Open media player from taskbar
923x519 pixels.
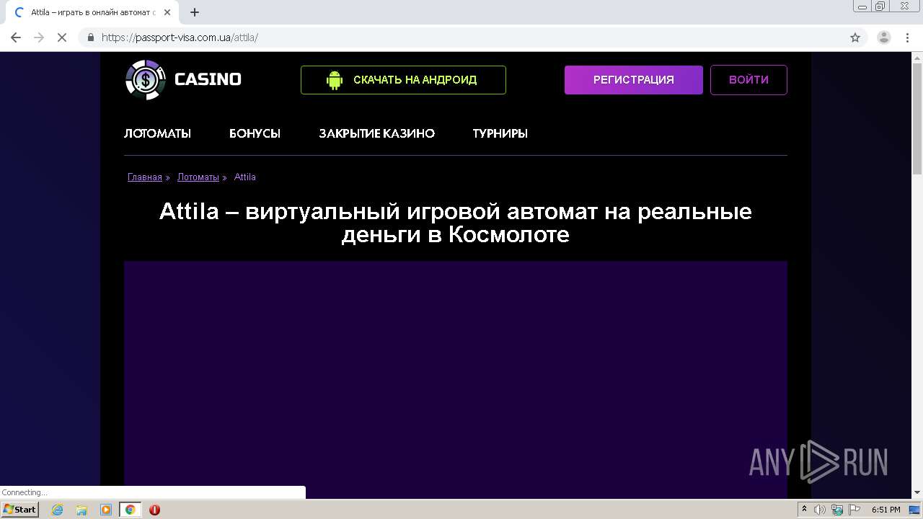tap(106, 510)
